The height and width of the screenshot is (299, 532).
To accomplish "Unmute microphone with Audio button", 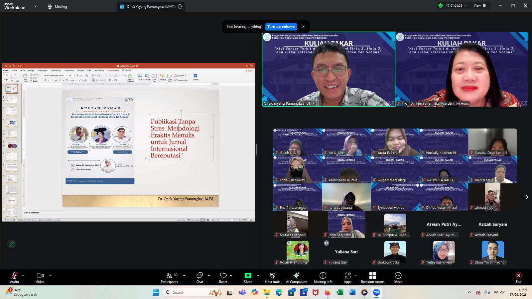I will 14,278.
